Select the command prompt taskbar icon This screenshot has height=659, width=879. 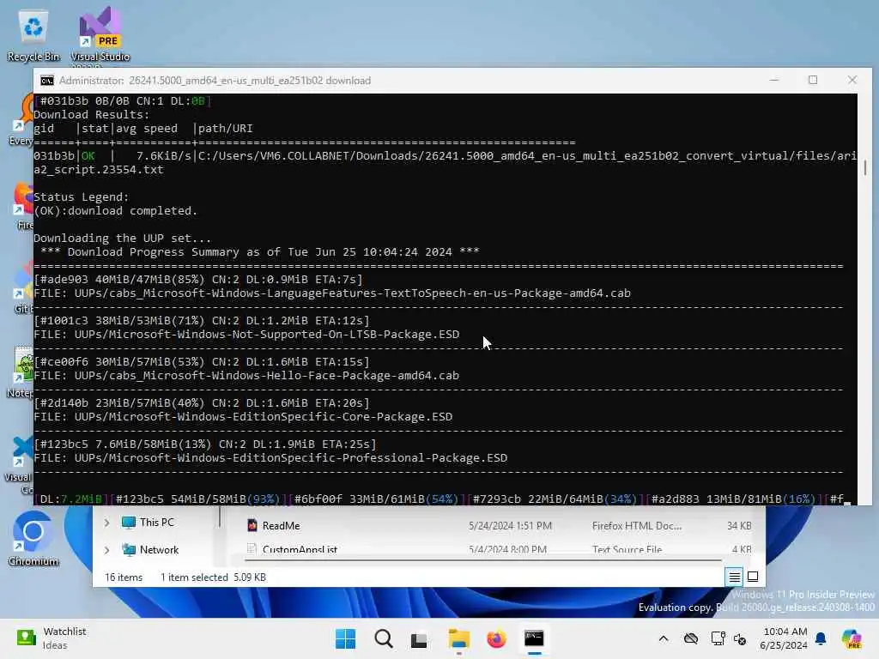[x=534, y=638]
